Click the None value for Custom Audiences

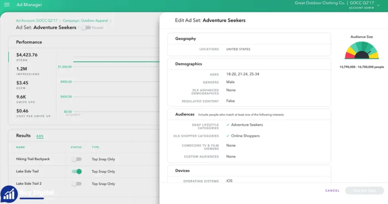pyautogui.click(x=231, y=157)
